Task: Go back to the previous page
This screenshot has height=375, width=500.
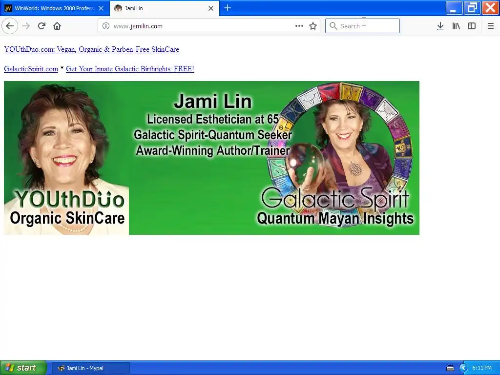Action: click(x=10, y=26)
